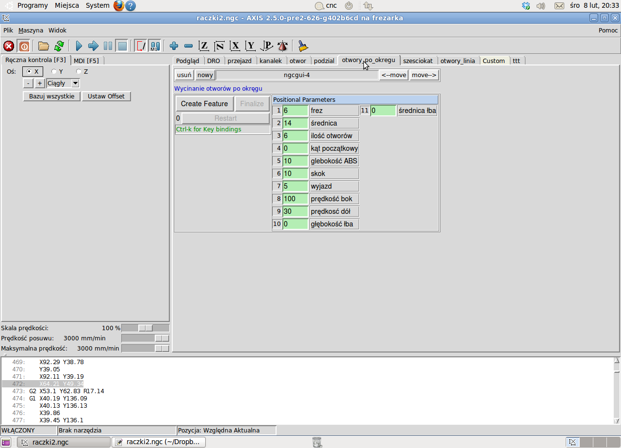Toggle the emergency stop button in toolbar
The image size is (621, 448).
pyautogui.click(x=9, y=46)
